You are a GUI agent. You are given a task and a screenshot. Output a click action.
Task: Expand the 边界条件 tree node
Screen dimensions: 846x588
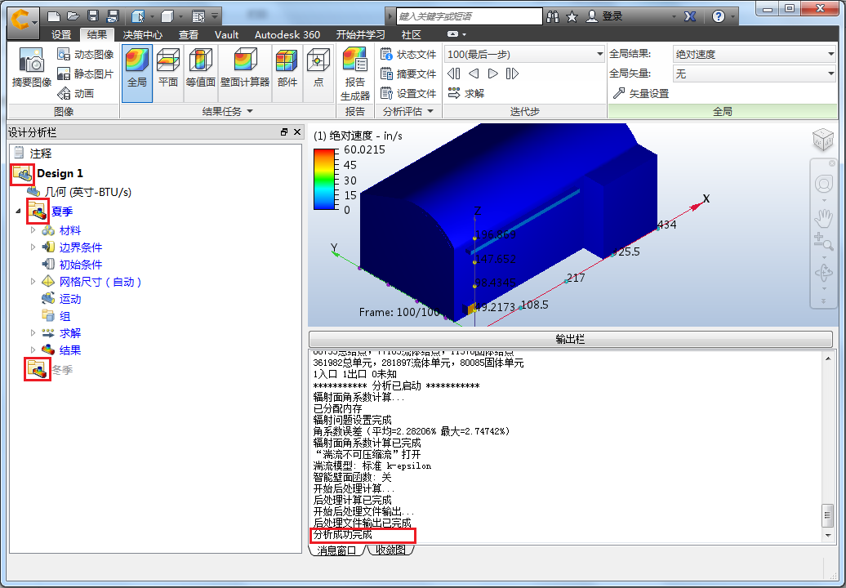coord(33,247)
